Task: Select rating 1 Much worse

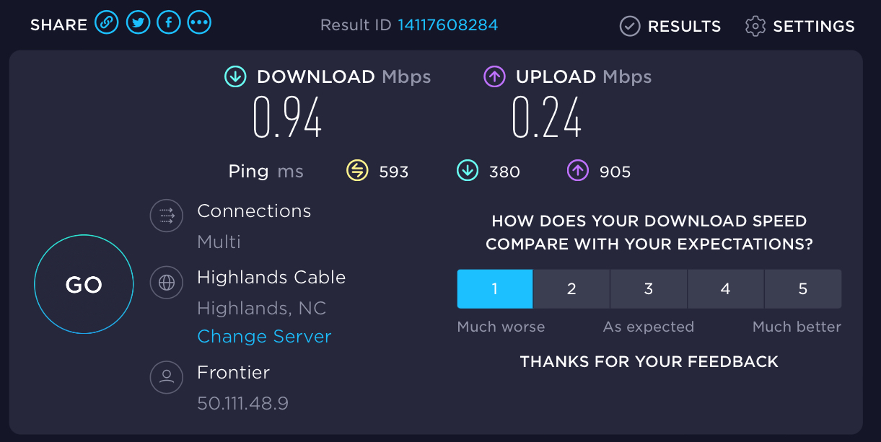Action: tap(495, 289)
